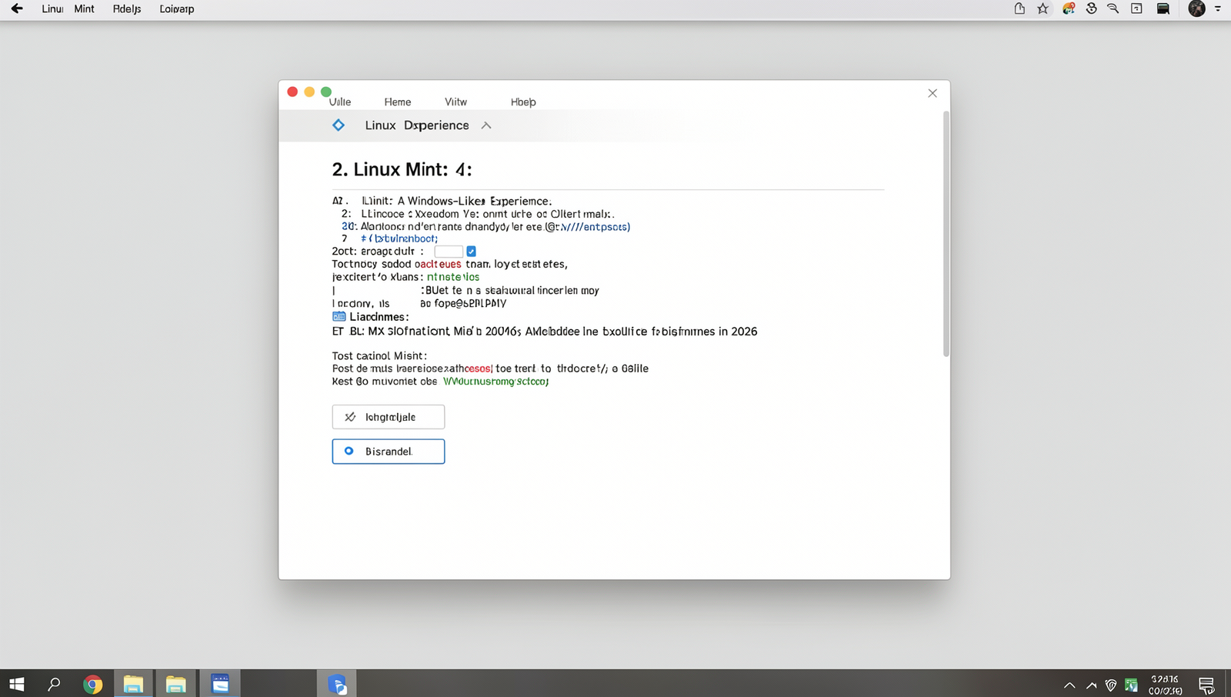Select the Bisrandel option button
1231x697 pixels.
(389, 452)
